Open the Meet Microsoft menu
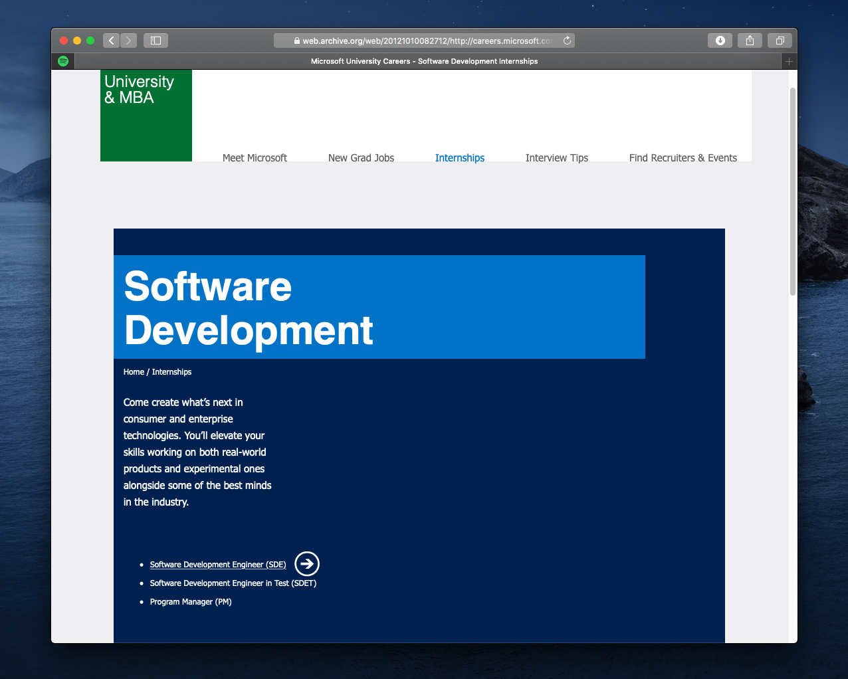848x679 pixels. click(255, 158)
